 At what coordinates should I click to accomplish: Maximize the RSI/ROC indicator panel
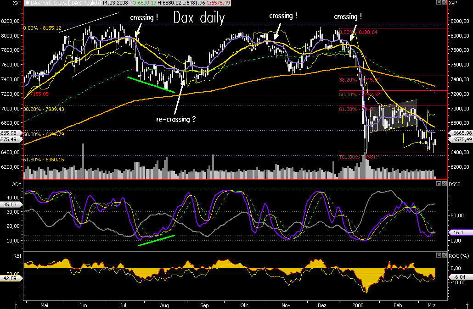[439, 255]
